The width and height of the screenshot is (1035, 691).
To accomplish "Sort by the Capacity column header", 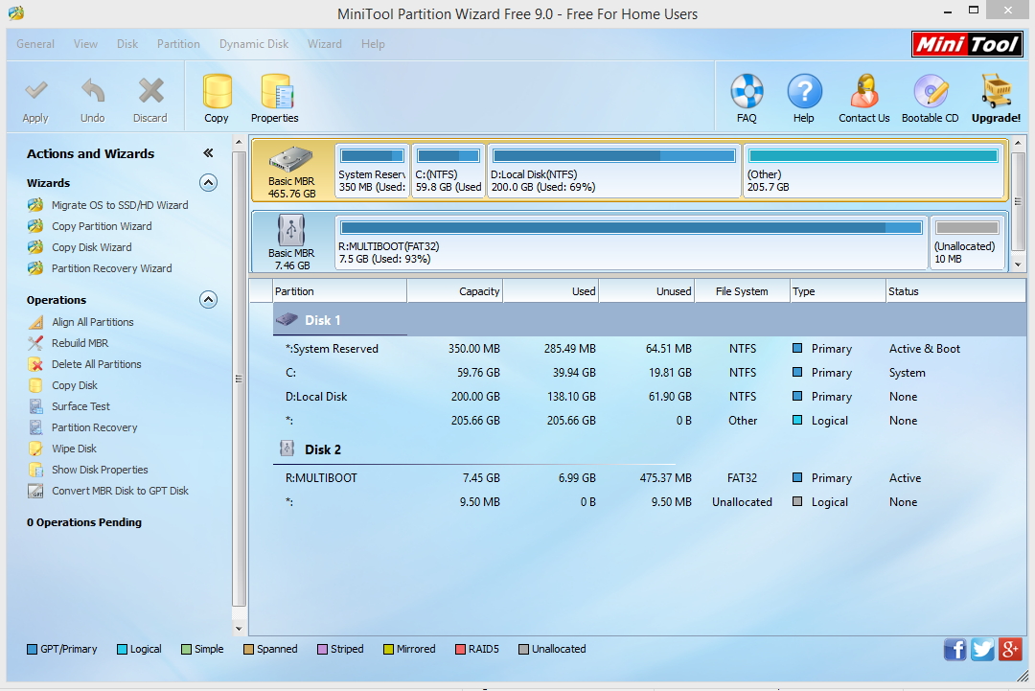I will [455, 291].
